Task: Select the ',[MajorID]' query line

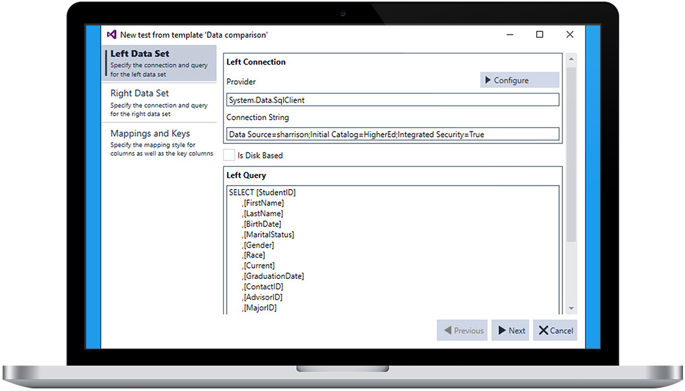Action: click(259, 308)
